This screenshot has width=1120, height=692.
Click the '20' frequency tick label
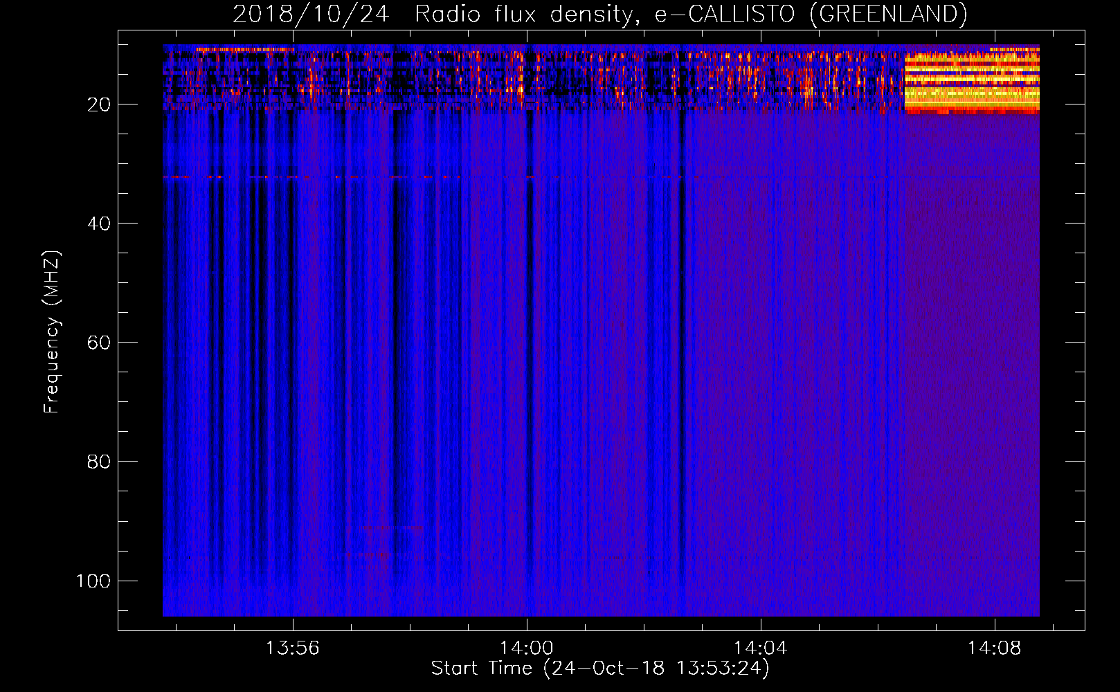tap(99, 104)
